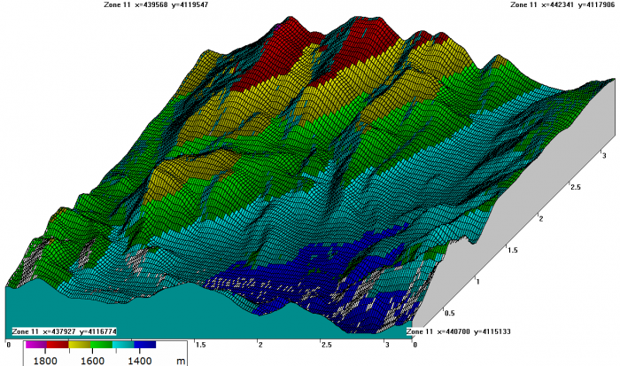Click the '1' tick on the diagonal side axis
Image resolution: width=620 pixels, height=366 pixels.
[x=477, y=282]
